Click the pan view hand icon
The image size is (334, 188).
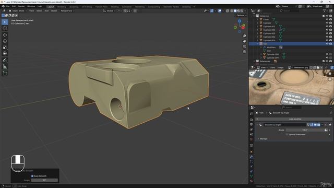point(244,41)
